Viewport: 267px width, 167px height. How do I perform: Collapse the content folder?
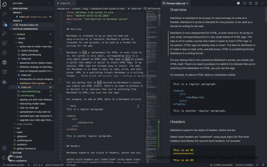(21, 34)
